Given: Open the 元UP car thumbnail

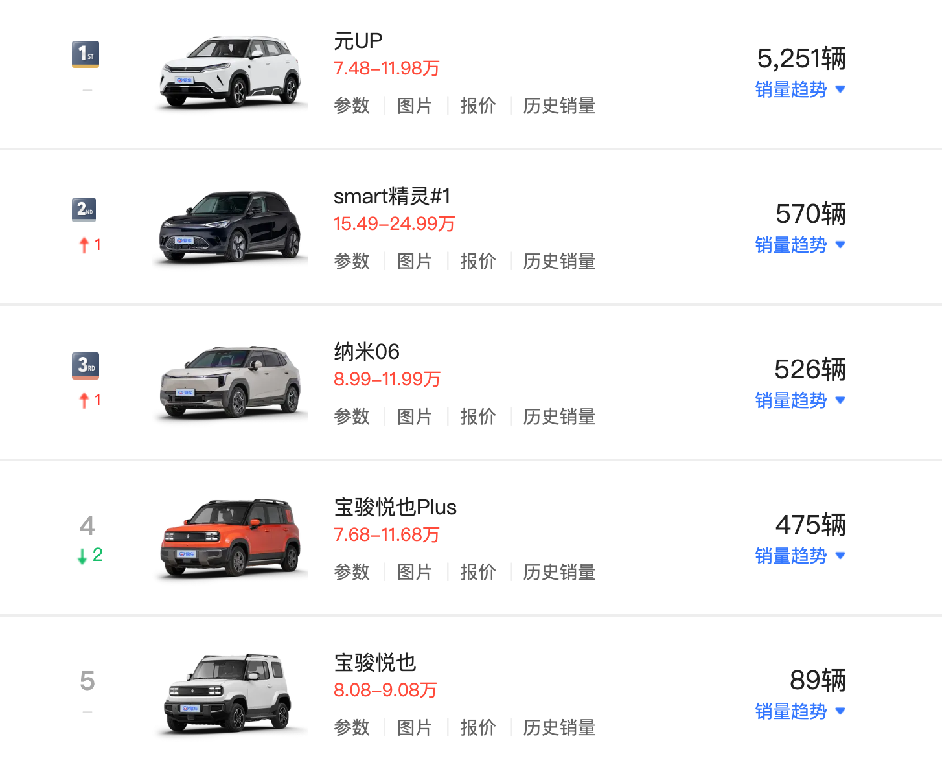Looking at the screenshot, I should point(230,72).
